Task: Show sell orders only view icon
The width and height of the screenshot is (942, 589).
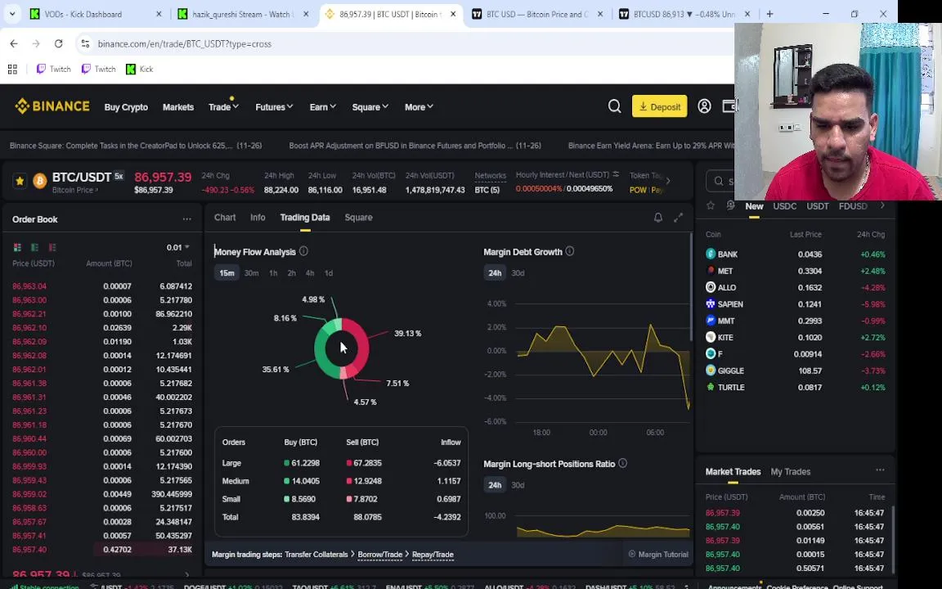Action: pos(52,247)
